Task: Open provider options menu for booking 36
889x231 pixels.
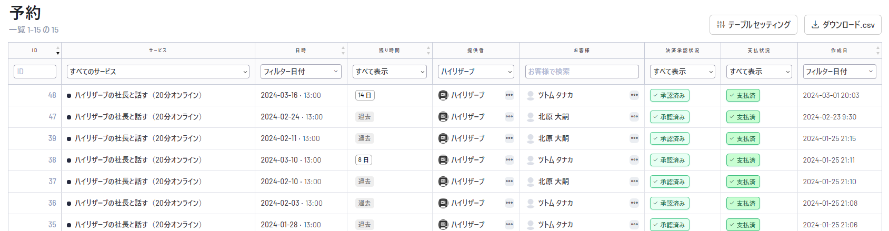Action: click(x=509, y=203)
